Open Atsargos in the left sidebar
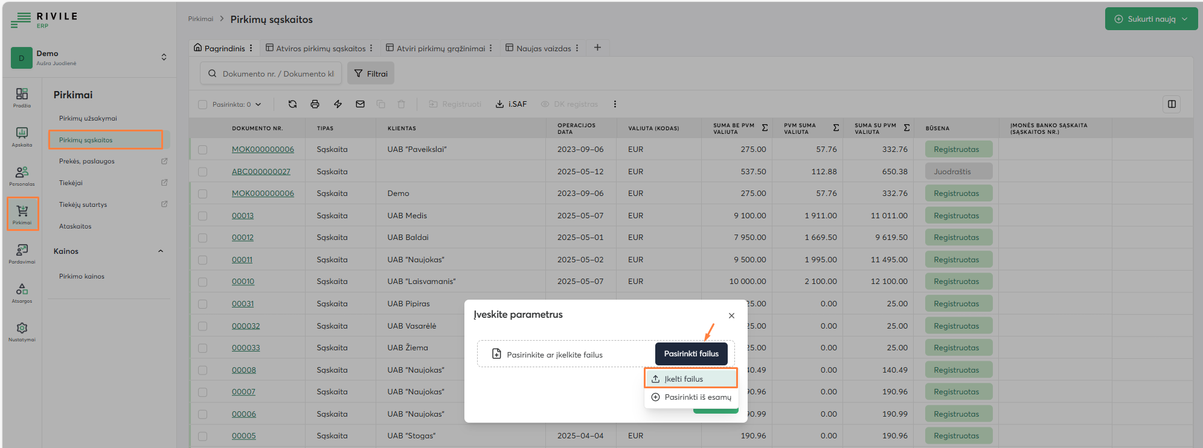The image size is (1203, 448). coord(22,292)
